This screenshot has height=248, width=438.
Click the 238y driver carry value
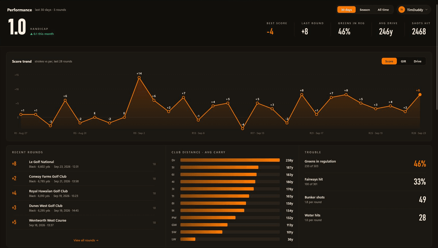[289, 160]
